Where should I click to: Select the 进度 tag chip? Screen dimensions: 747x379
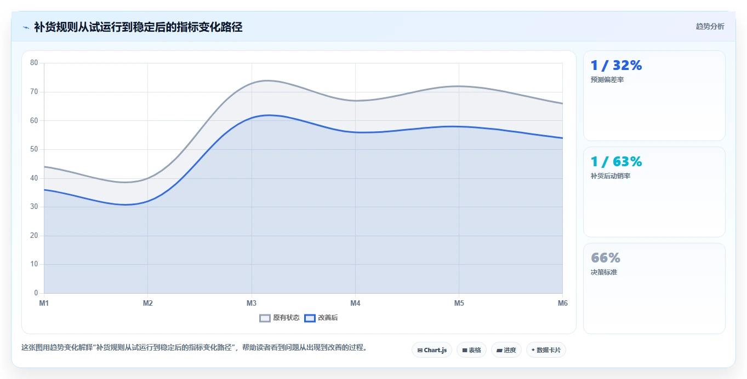pos(506,350)
